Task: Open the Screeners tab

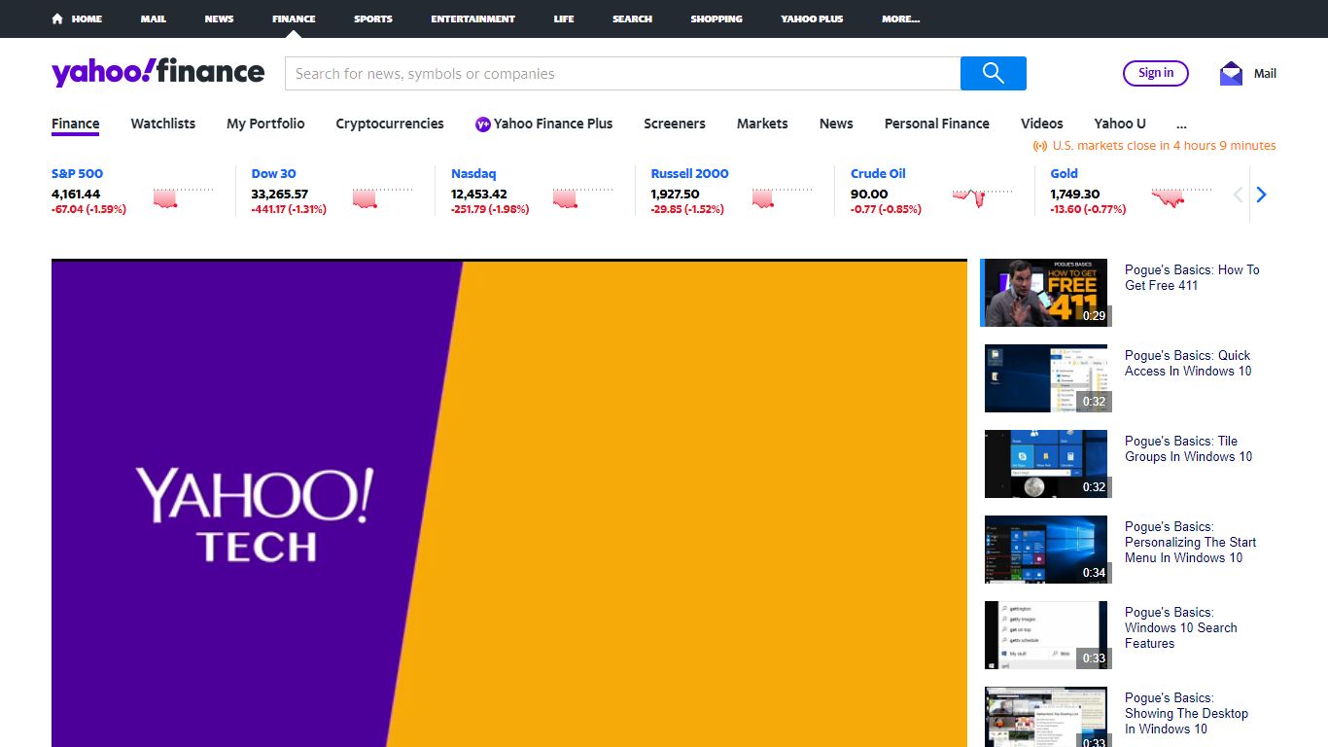Action: [675, 124]
